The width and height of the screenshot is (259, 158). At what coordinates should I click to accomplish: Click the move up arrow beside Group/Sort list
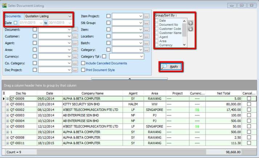click(x=190, y=23)
